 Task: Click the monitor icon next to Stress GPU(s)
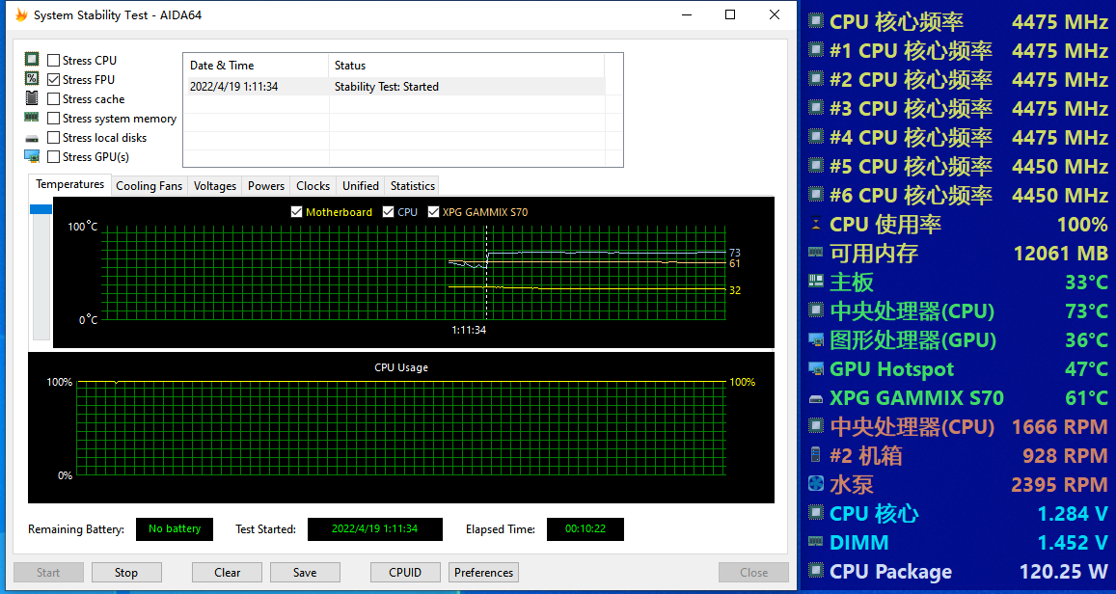[32, 156]
